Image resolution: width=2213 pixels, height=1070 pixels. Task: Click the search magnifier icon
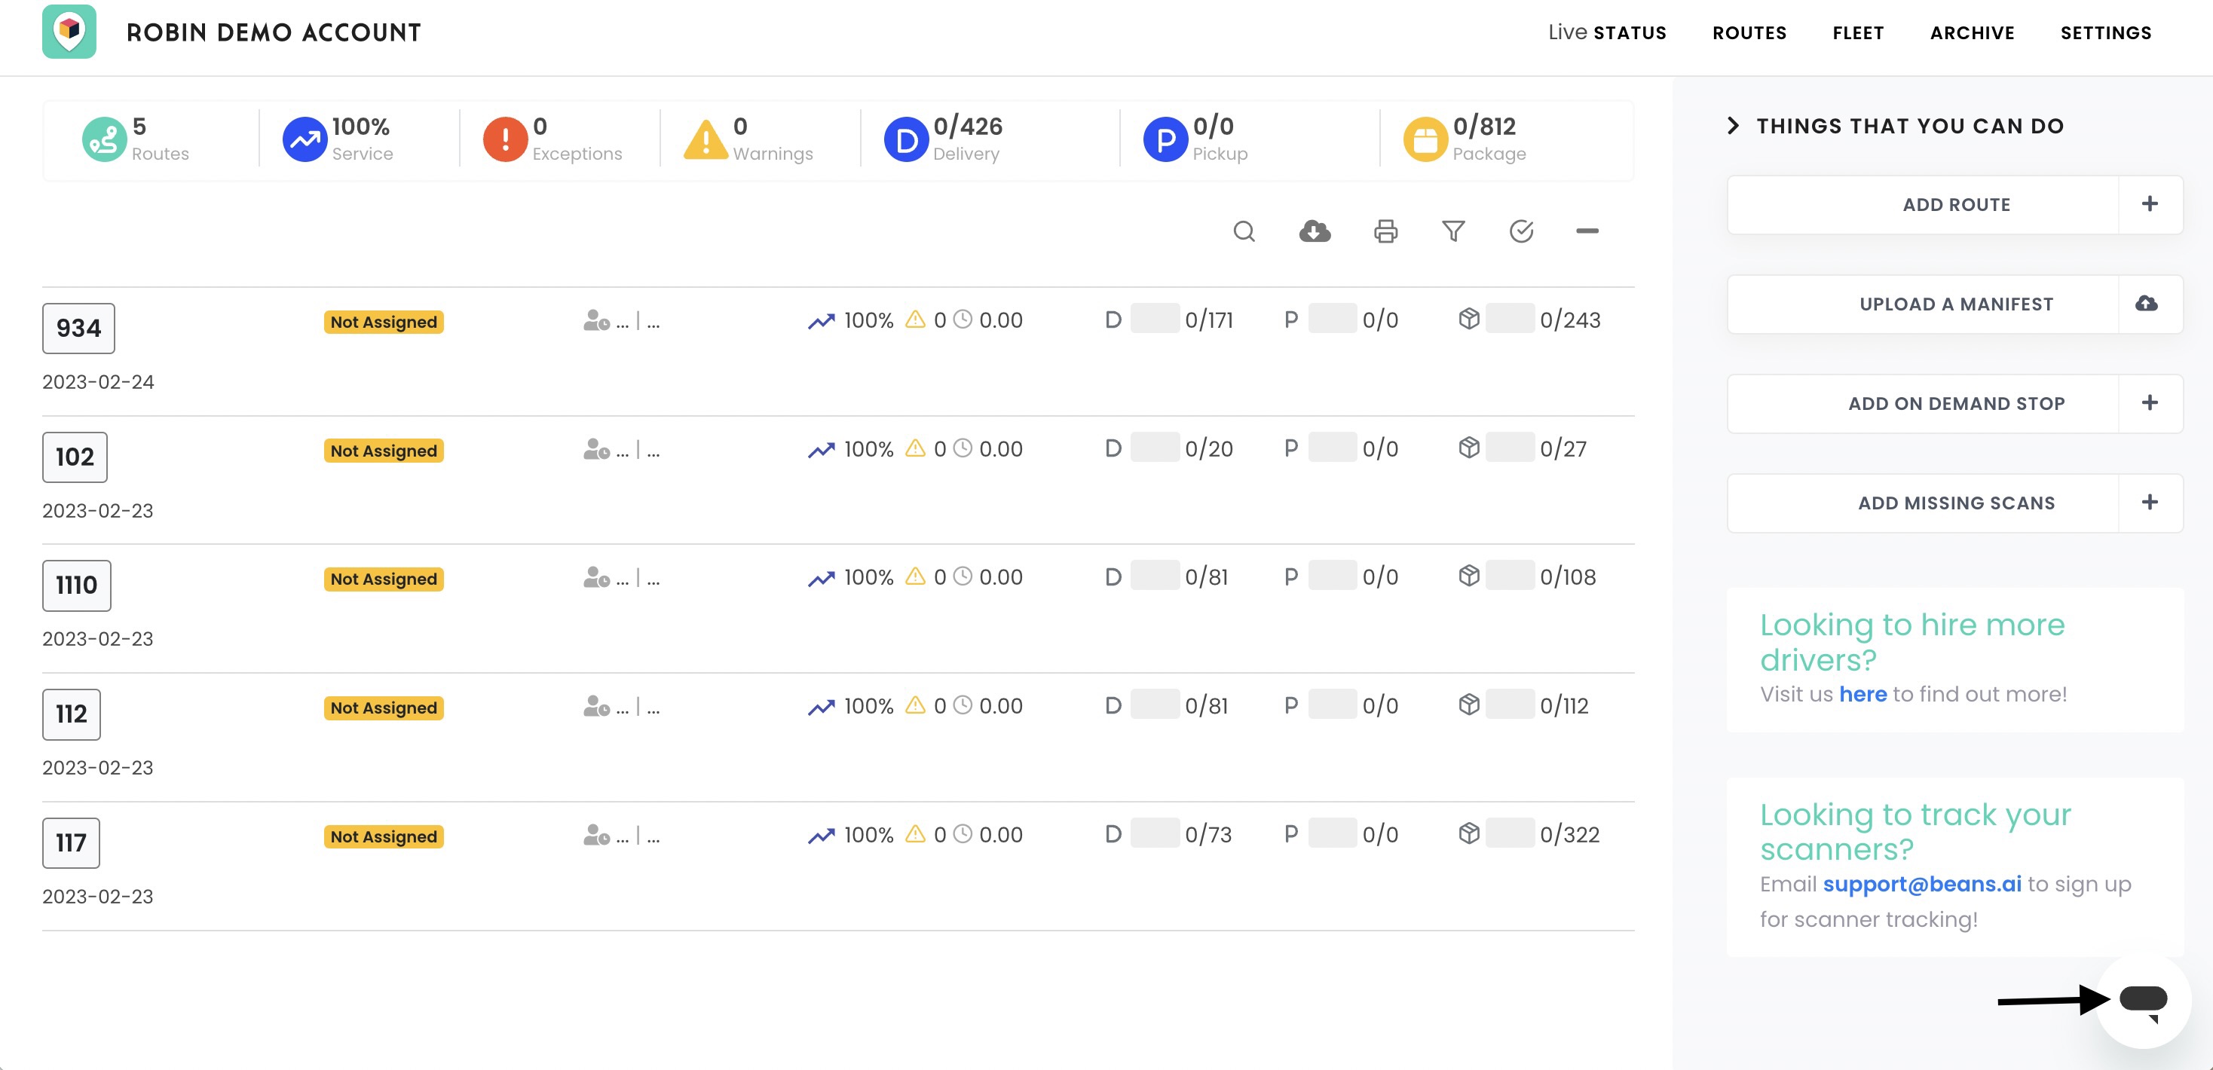1243,231
